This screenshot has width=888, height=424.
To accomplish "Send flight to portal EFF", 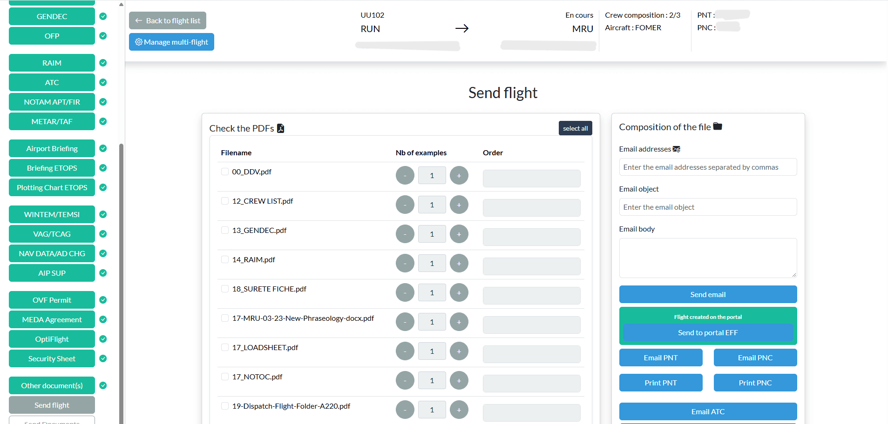I will pos(708,332).
